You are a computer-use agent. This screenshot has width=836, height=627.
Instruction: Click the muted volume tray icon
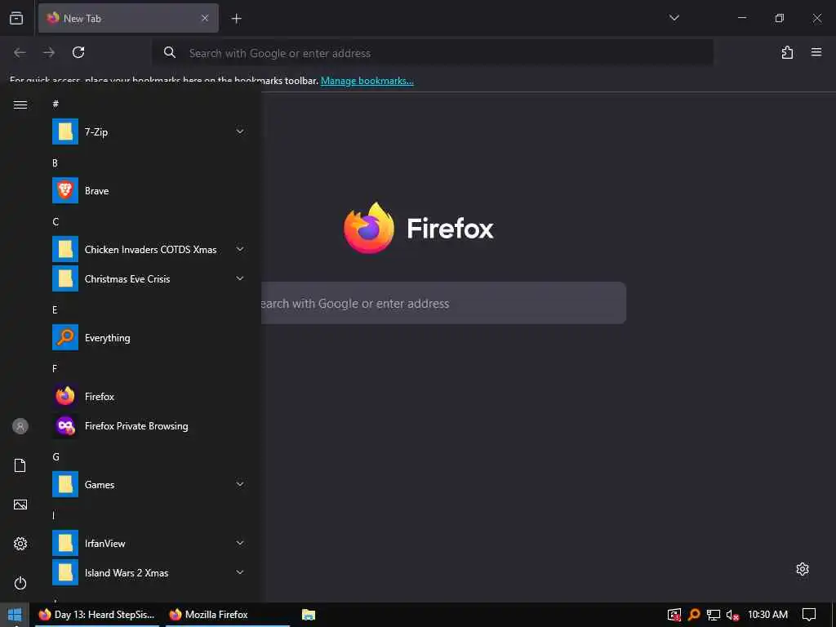[x=732, y=615]
